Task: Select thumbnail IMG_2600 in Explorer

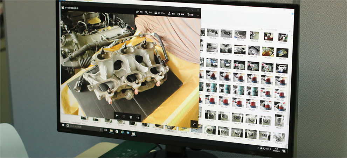Action: tap(266, 105)
